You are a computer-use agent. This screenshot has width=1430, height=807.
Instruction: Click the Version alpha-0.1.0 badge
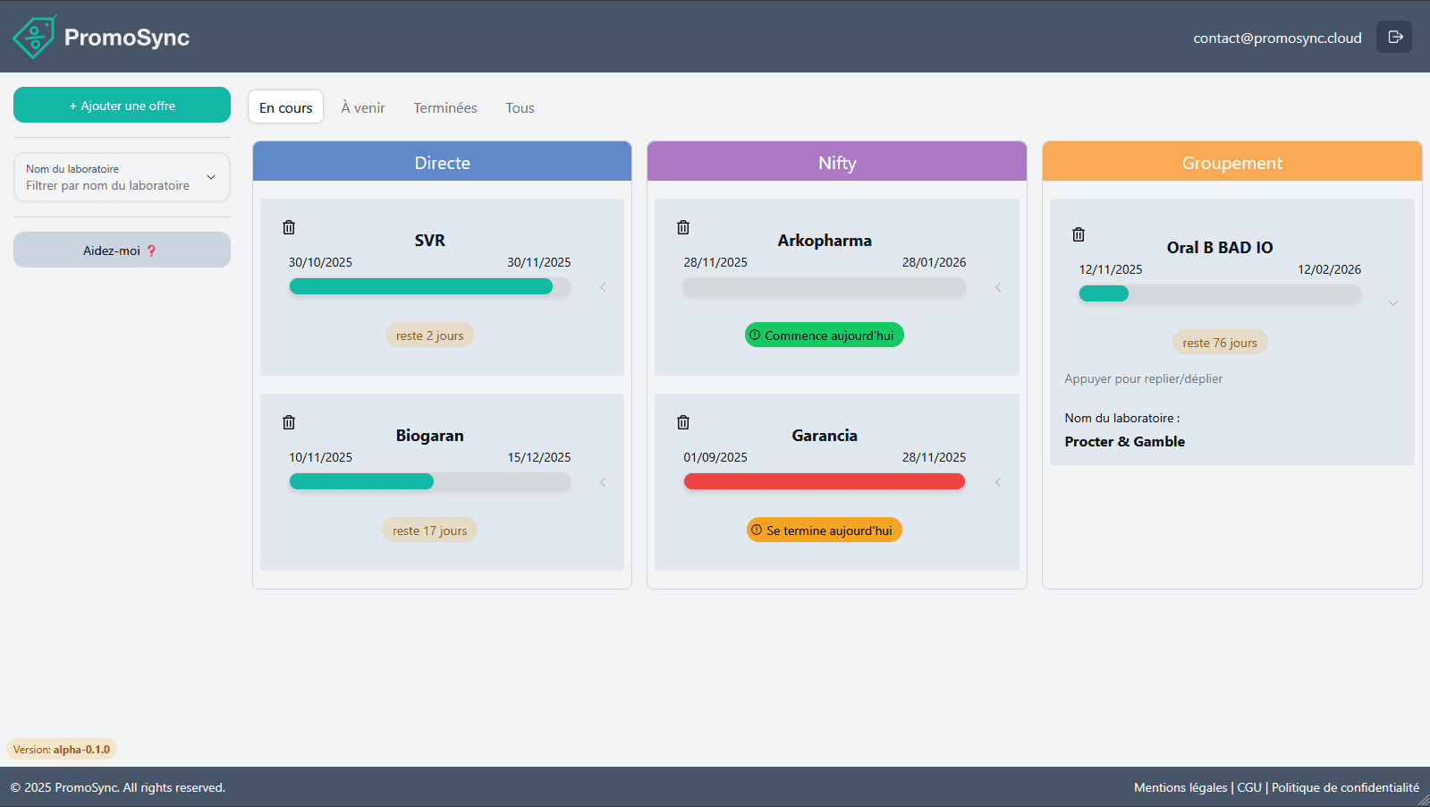click(62, 750)
